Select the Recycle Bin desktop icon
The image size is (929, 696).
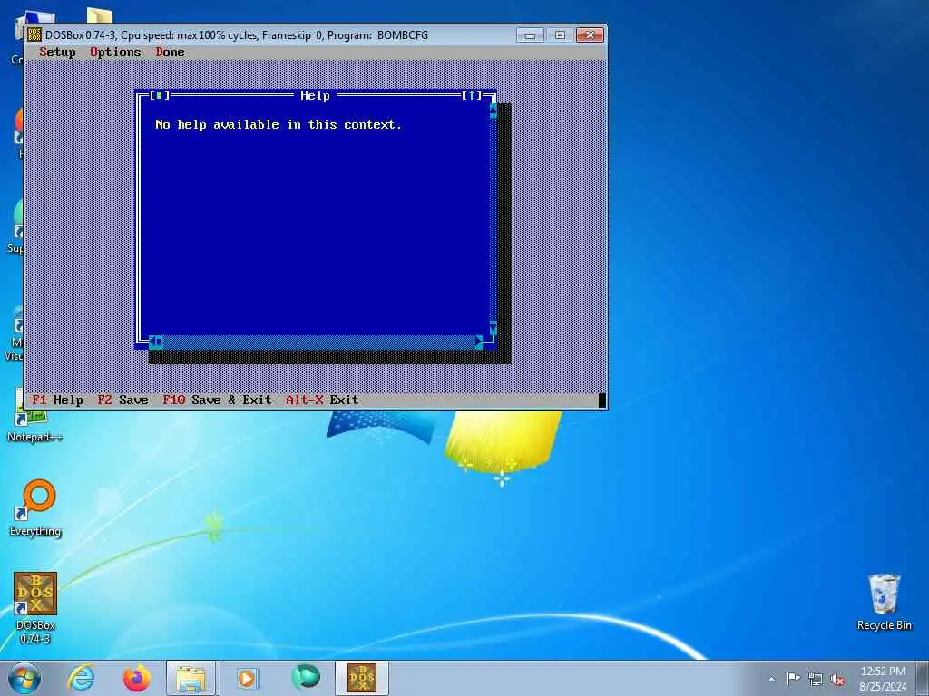[884, 602]
